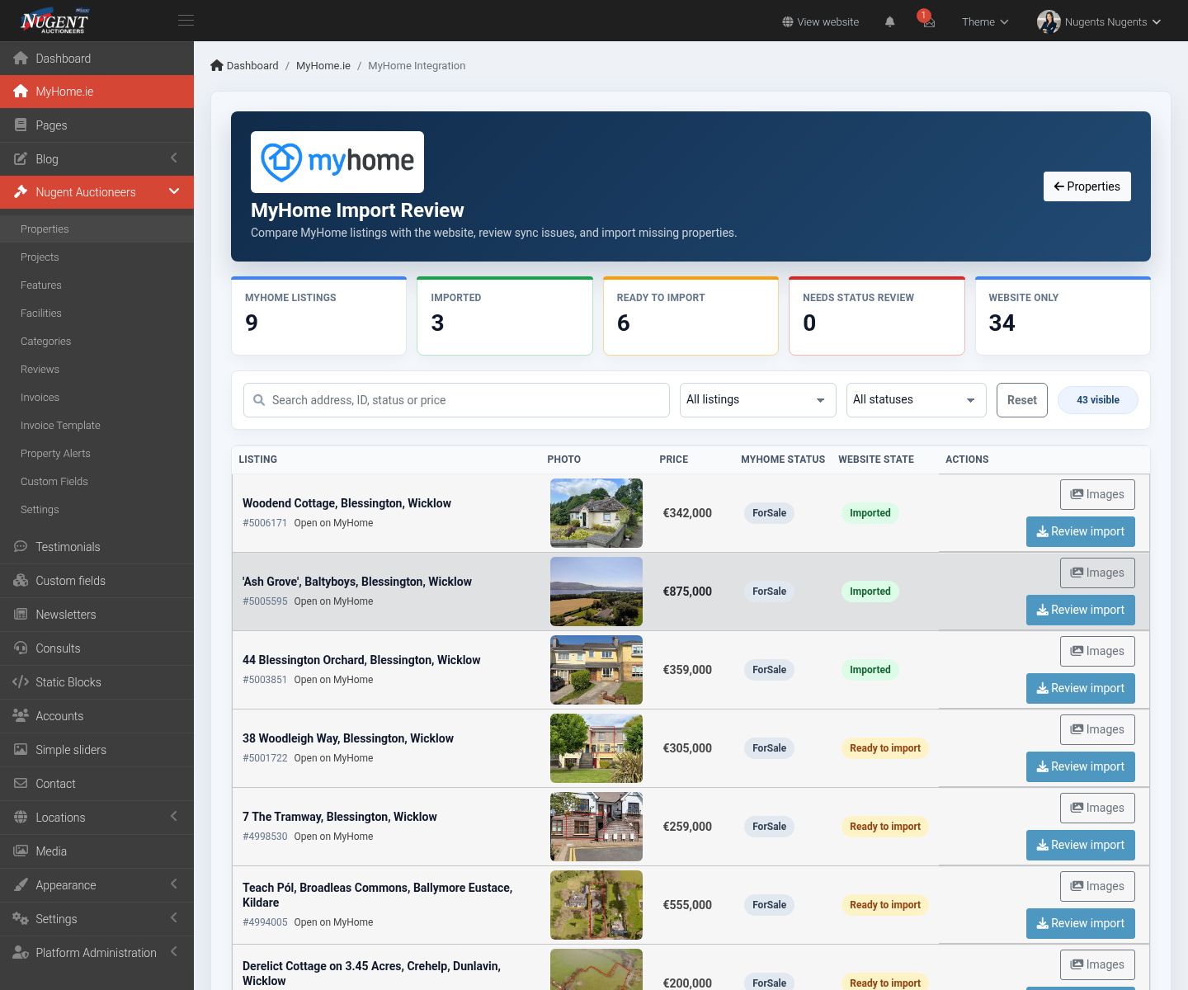Open on MyHome link for listing #5003851
1188x990 pixels.
tap(333, 680)
